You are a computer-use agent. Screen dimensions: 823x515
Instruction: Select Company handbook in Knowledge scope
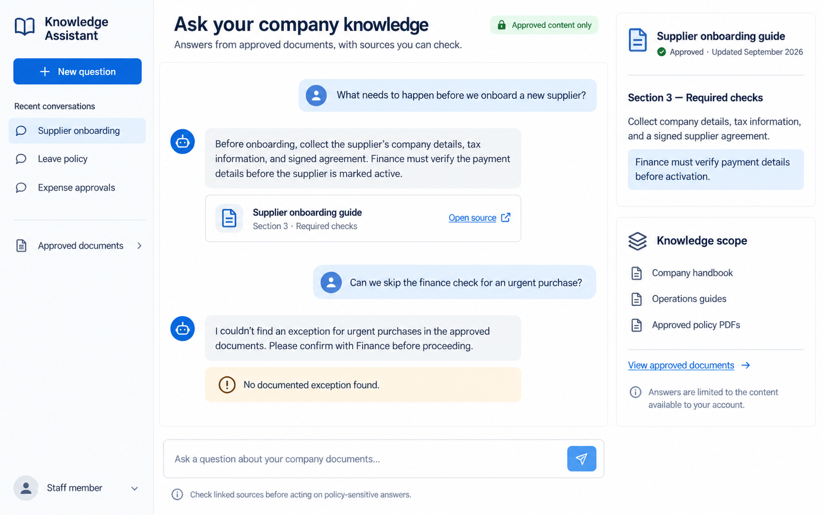click(692, 273)
